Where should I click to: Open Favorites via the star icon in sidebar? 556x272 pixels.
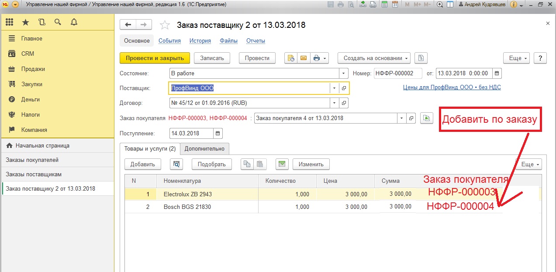pyautogui.click(x=26, y=22)
